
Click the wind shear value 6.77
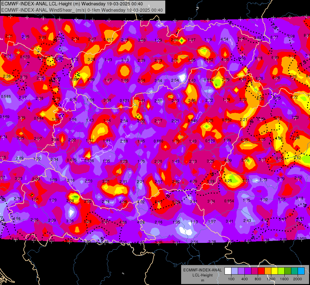click(x=274, y=37)
